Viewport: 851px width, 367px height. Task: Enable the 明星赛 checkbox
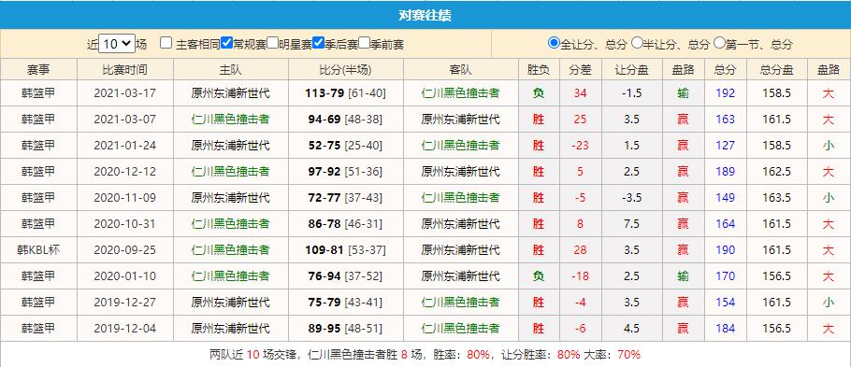click(273, 42)
